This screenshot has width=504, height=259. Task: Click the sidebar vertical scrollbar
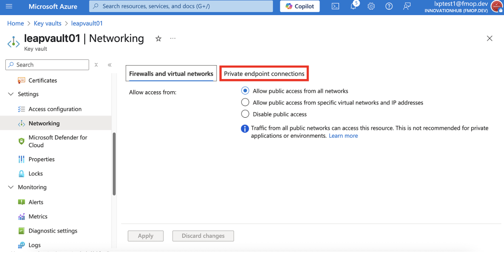coord(114,164)
